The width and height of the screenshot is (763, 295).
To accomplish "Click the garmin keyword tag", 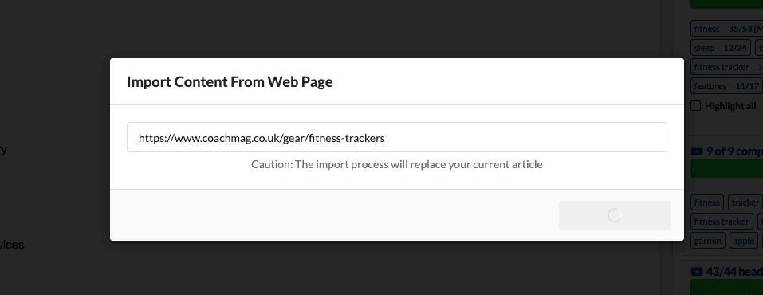I will [x=707, y=241].
